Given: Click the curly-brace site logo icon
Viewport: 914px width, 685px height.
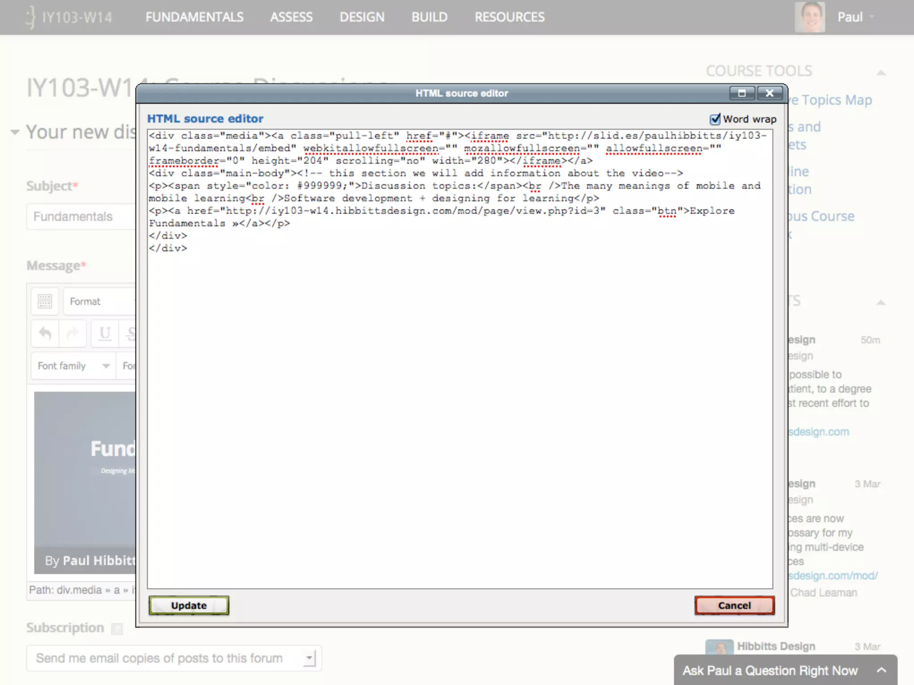Looking at the screenshot, I should (x=30, y=17).
